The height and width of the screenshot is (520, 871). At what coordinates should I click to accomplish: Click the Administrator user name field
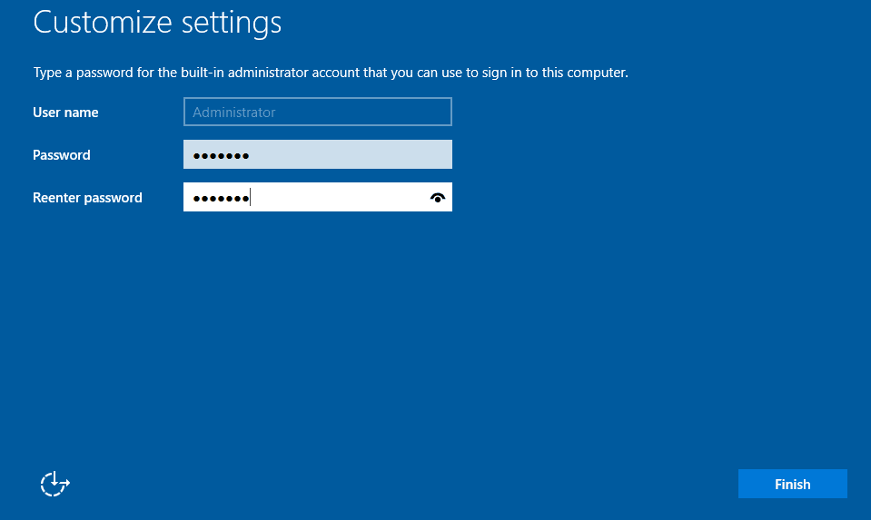[318, 112]
